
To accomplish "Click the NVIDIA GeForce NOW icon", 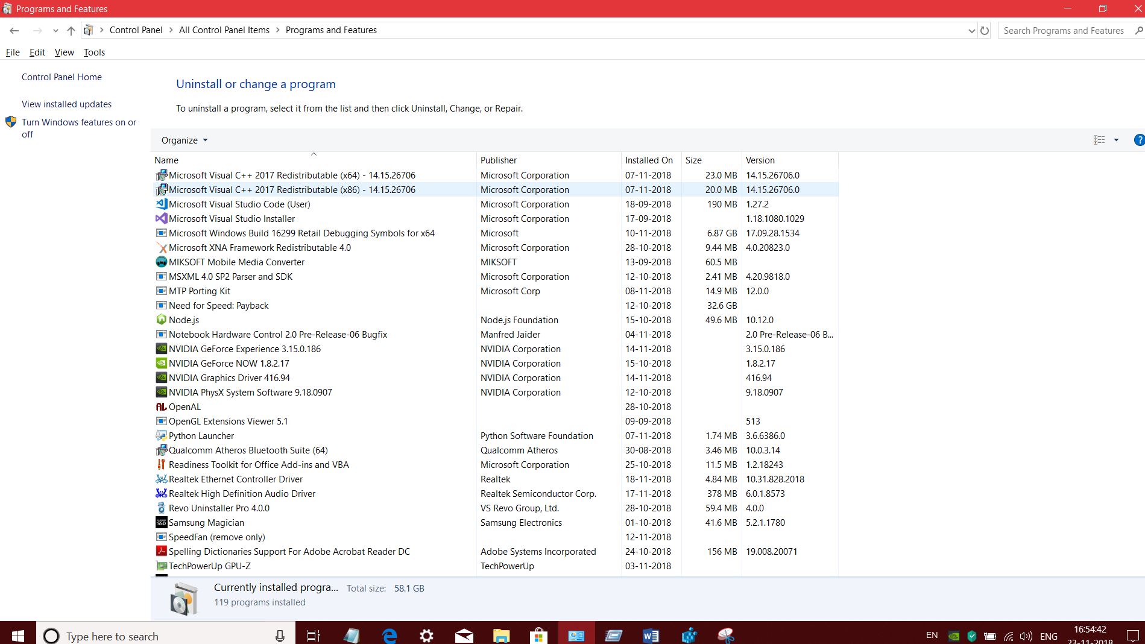I will pyautogui.click(x=161, y=363).
